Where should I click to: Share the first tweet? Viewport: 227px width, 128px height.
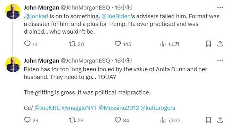[220, 44]
